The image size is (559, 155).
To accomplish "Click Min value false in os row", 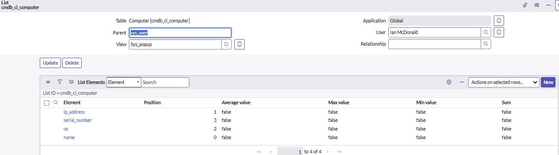I will pyautogui.click(x=421, y=129).
